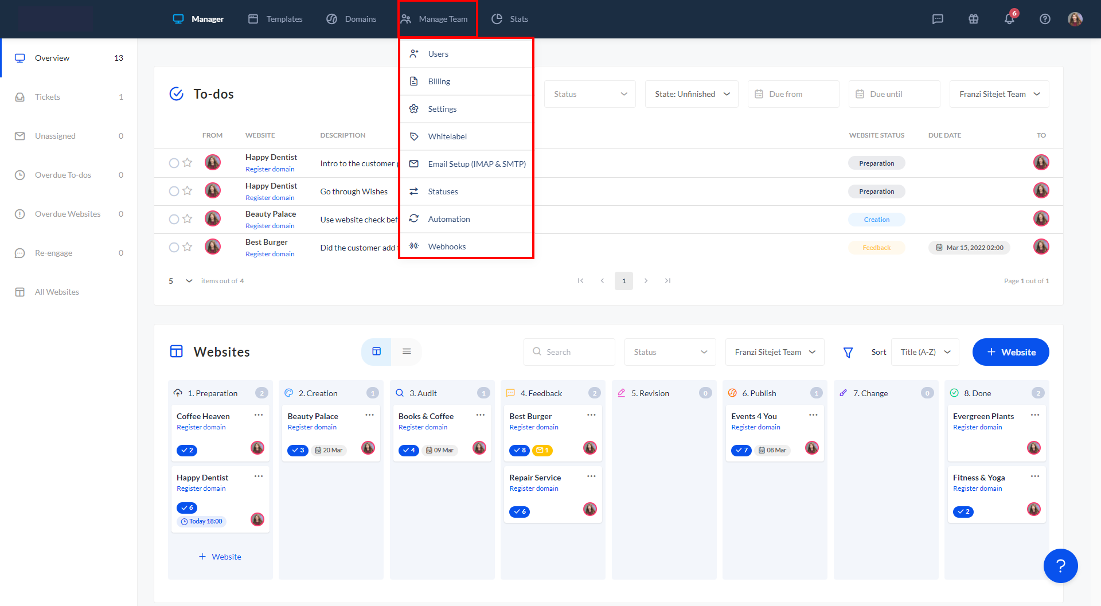The width and height of the screenshot is (1101, 606).
Task: Check off the Best Burger to-do circle
Action: coord(174,247)
